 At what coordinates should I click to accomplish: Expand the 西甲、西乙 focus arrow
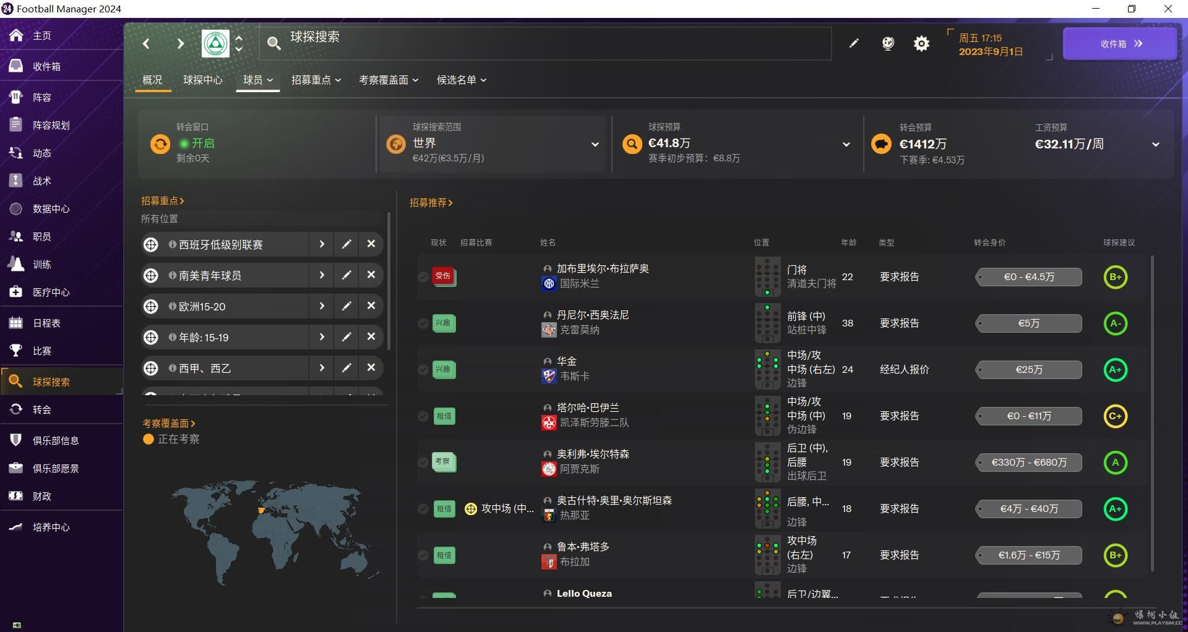(322, 368)
